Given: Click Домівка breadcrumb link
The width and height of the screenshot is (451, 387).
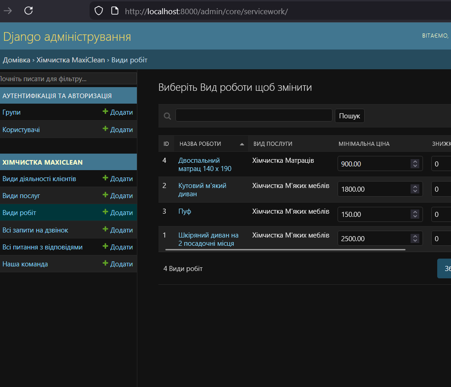Looking at the screenshot, I should (17, 60).
